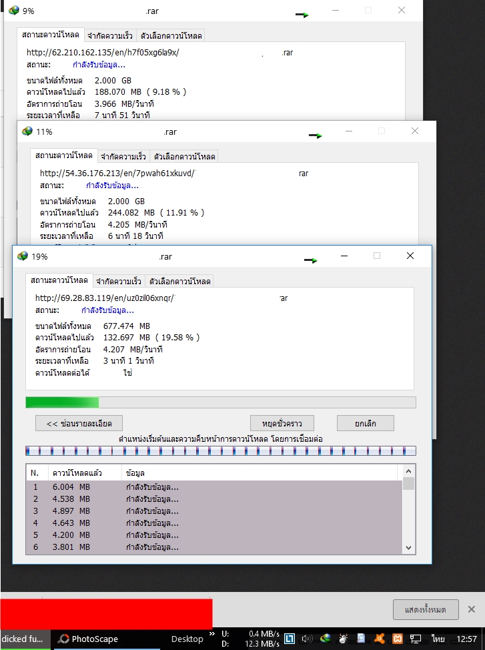Select สถานะดาวน์โหลด tab in the 11% window

pos(64,155)
